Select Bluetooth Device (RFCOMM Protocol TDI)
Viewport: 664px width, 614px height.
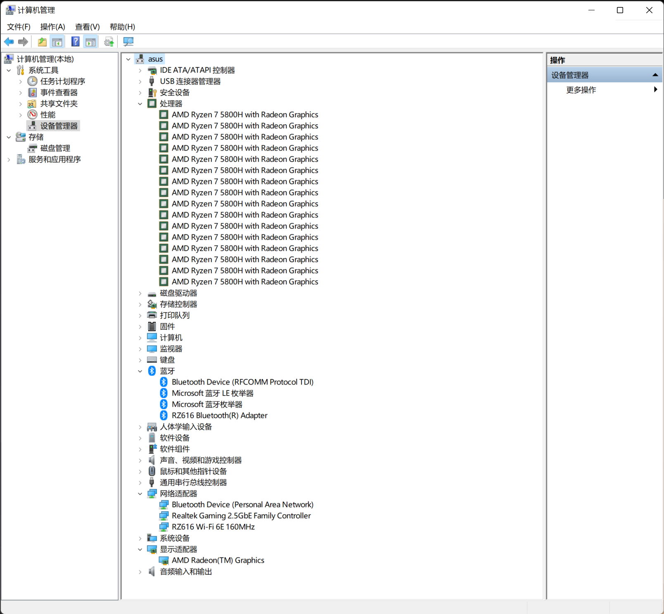[x=242, y=382]
